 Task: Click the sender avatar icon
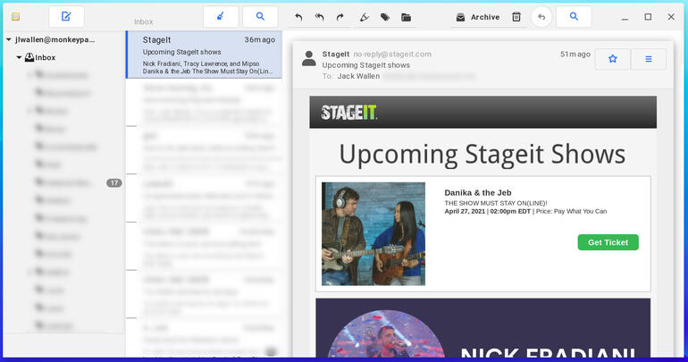coord(309,59)
